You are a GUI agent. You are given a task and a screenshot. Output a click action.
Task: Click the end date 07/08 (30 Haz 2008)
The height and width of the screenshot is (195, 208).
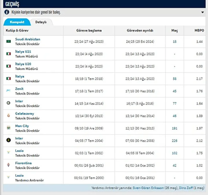tap(140, 141)
